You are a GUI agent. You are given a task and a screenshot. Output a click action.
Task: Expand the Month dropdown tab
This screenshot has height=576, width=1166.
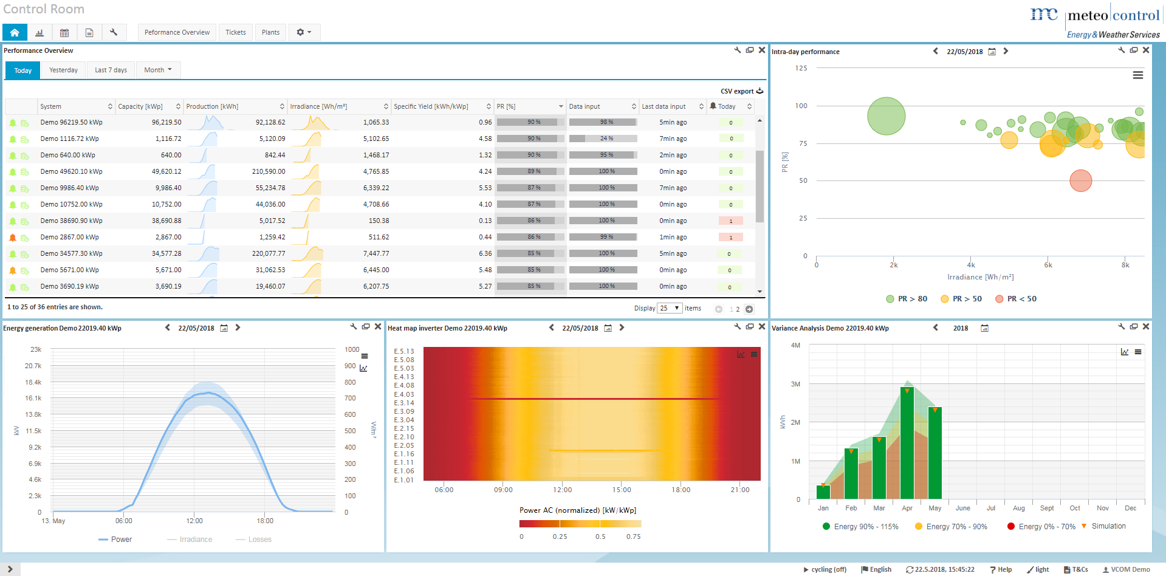click(158, 70)
